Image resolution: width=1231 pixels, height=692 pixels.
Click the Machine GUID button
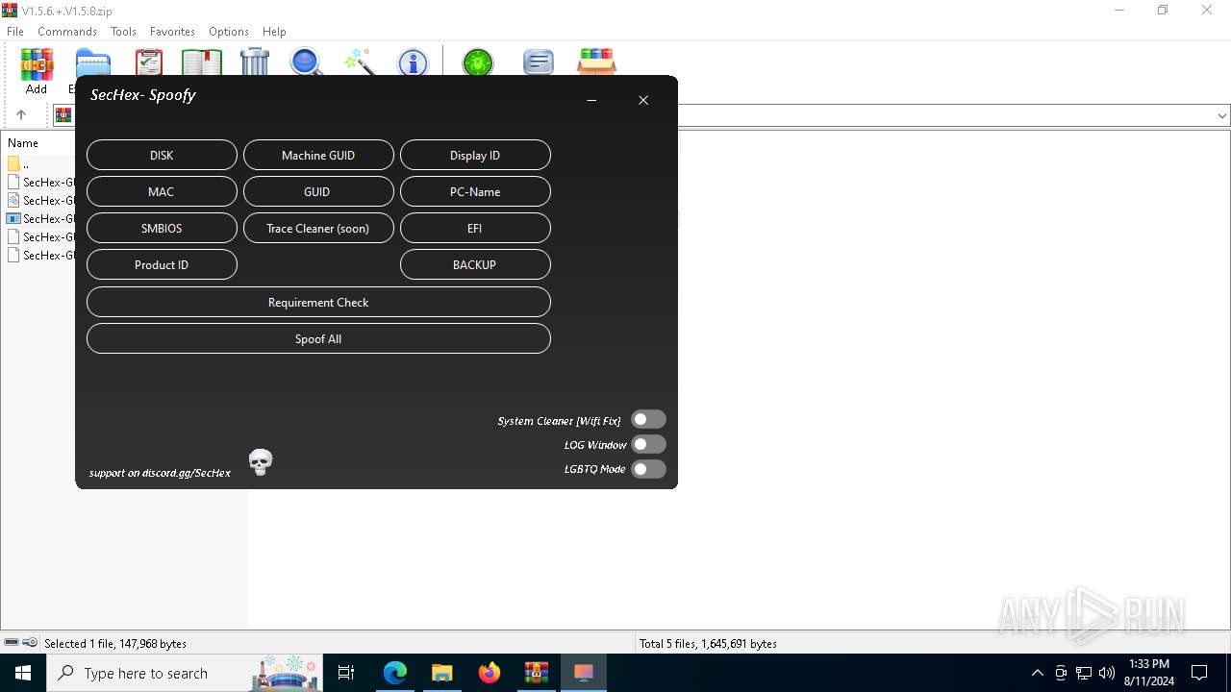pyautogui.click(x=318, y=155)
